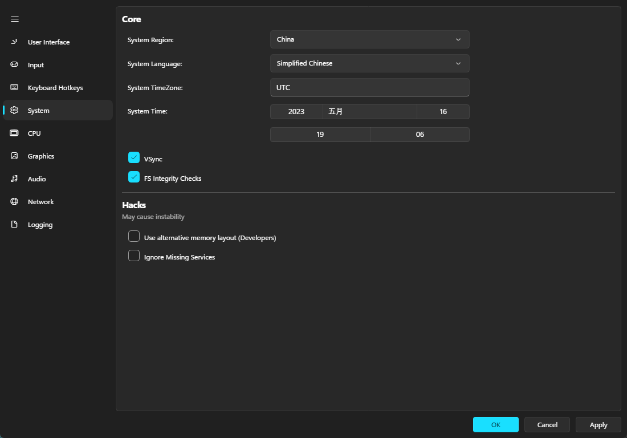Open Keyboard Hotkeys settings
This screenshot has height=438, width=627.
tap(58, 88)
